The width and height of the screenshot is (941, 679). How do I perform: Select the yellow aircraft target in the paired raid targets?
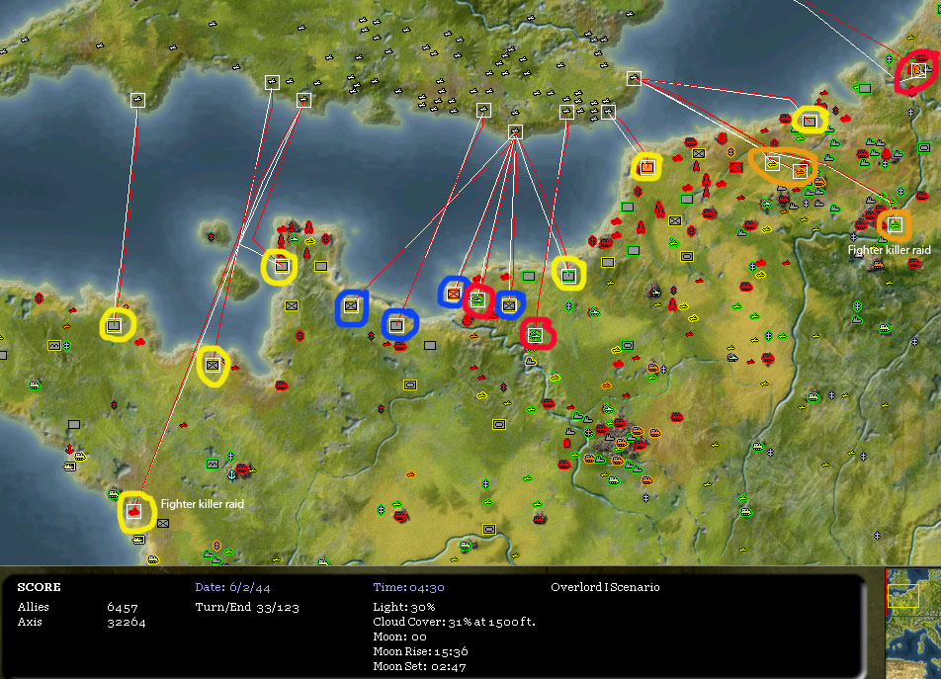(772, 162)
